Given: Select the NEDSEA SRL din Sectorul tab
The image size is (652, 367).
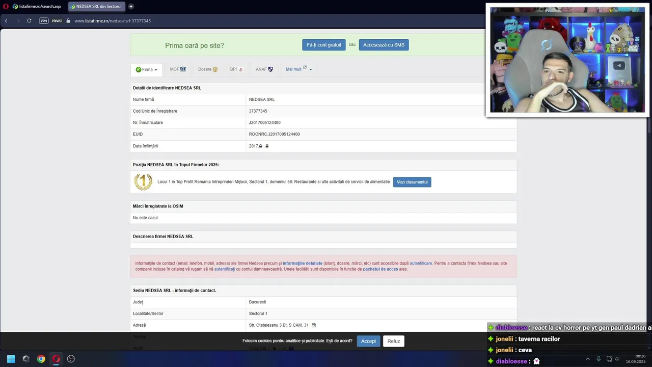Looking at the screenshot, I should [x=96, y=7].
